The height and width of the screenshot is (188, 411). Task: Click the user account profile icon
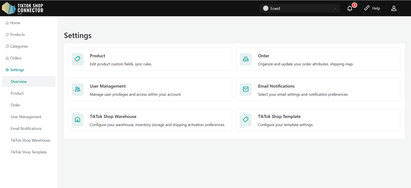[394, 8]
